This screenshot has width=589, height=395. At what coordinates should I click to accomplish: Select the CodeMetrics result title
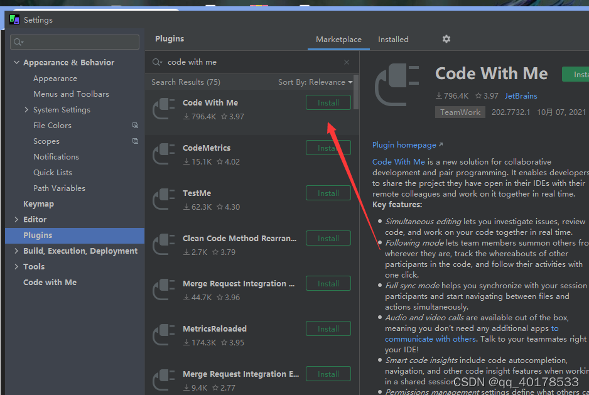pos(207,148)
